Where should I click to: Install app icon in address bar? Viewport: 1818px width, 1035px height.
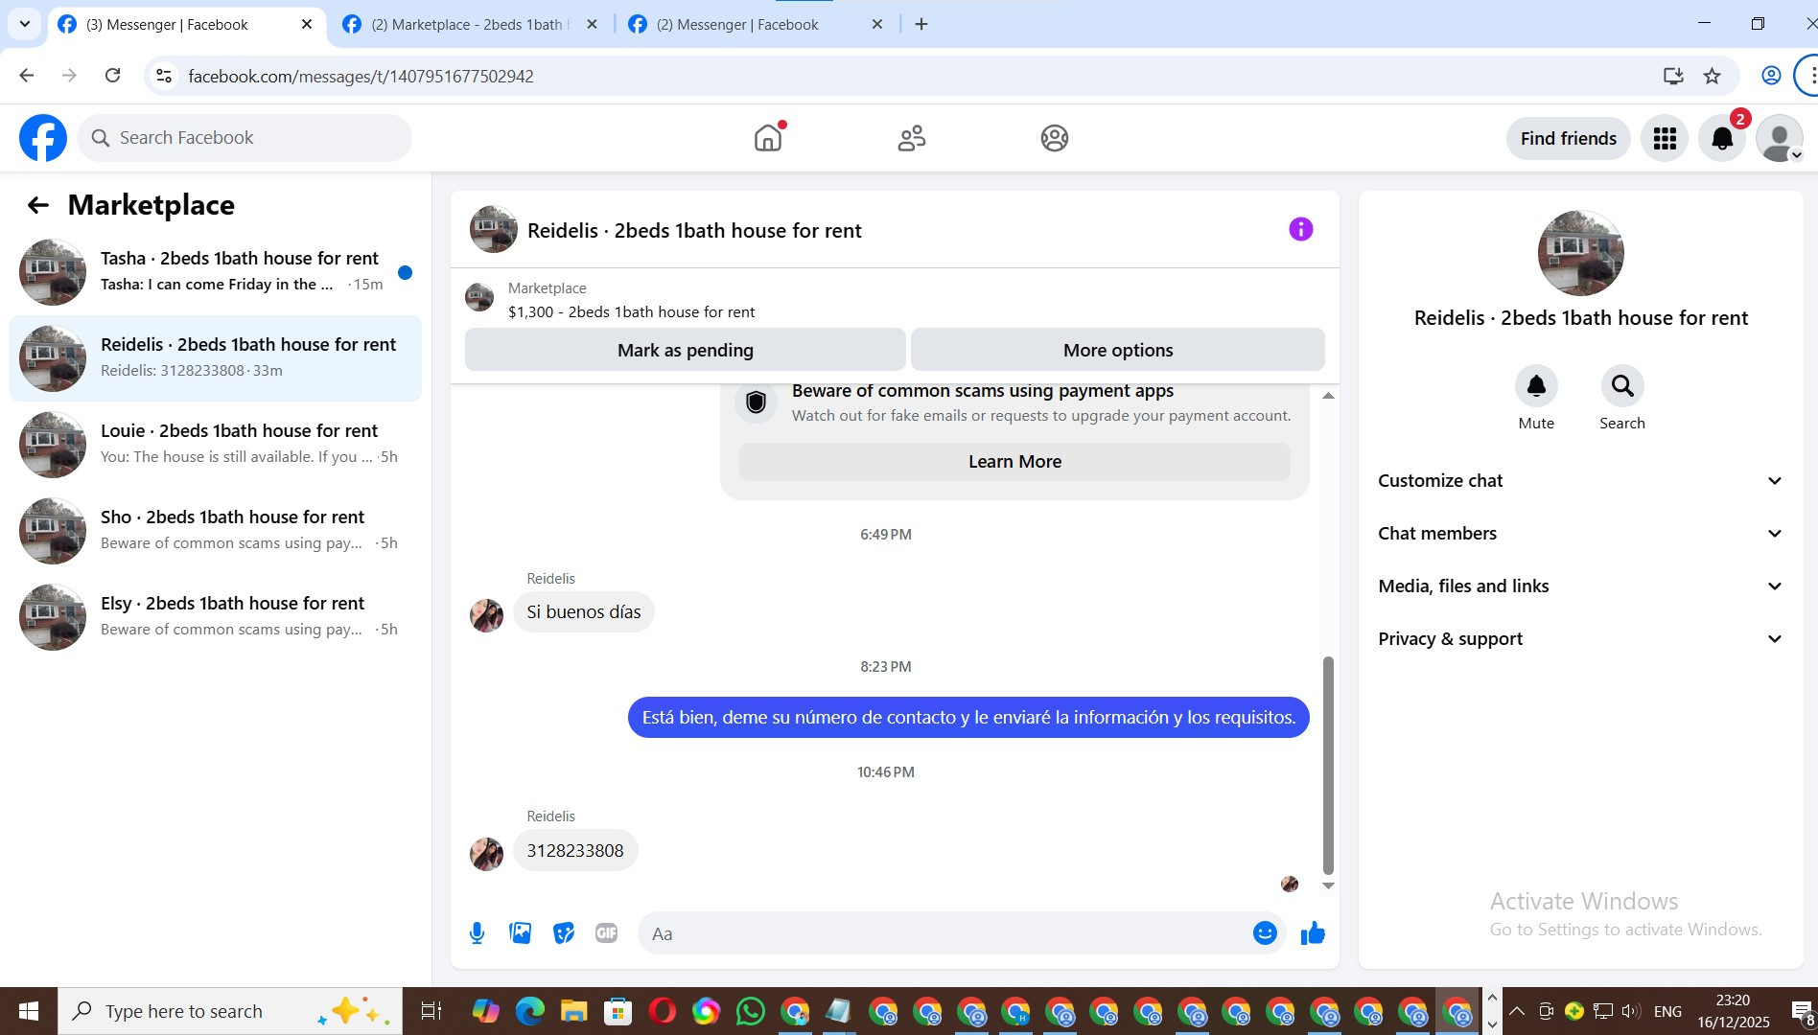tap(1673, 76)
